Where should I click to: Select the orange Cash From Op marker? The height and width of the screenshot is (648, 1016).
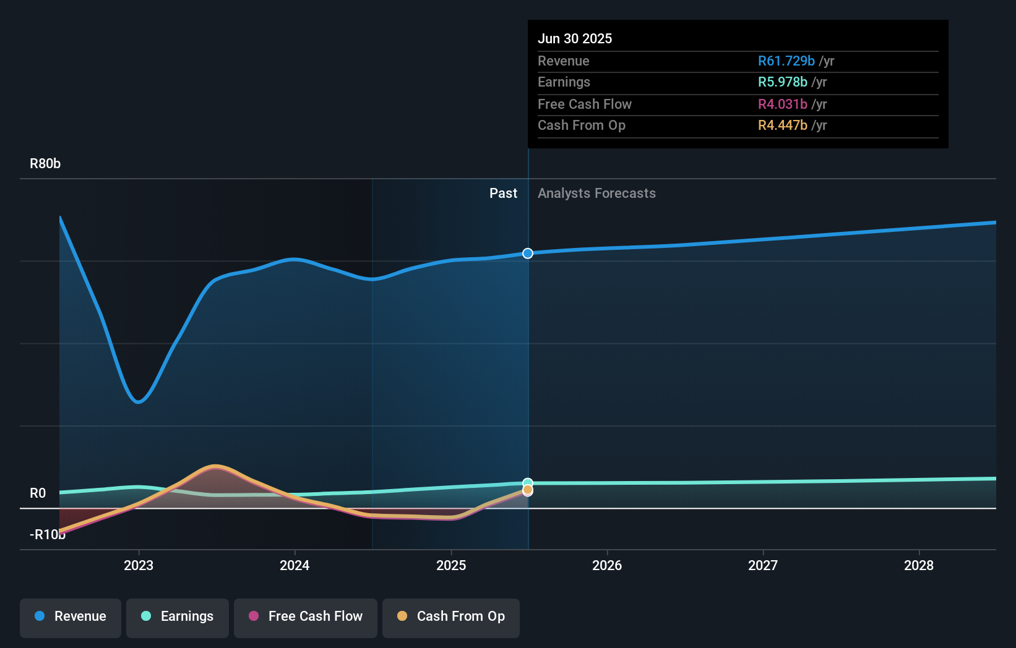527,490
